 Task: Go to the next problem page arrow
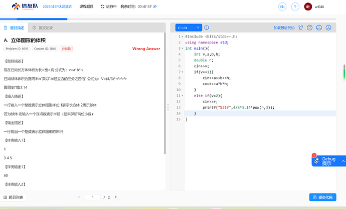pos(116,197)
